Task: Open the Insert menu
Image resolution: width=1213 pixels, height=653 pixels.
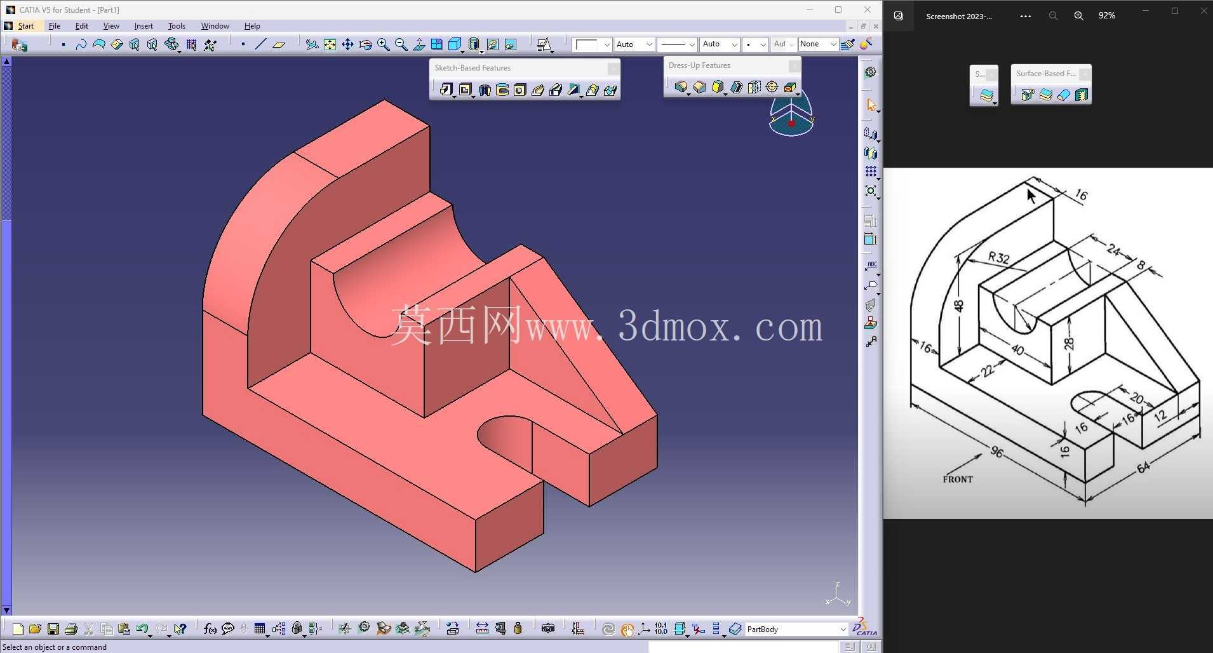Action: [x=144, y=26]
